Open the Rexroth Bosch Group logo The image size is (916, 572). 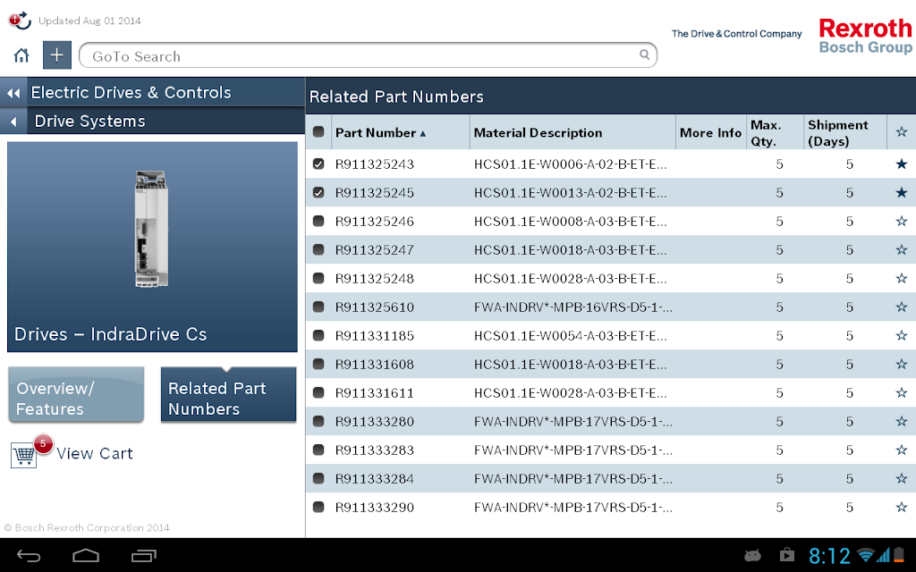point(865,36)
